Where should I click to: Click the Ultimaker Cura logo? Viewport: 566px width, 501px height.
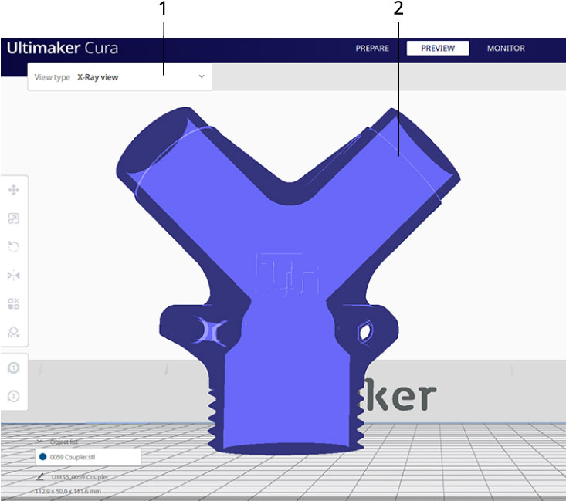tap(62, 48)
